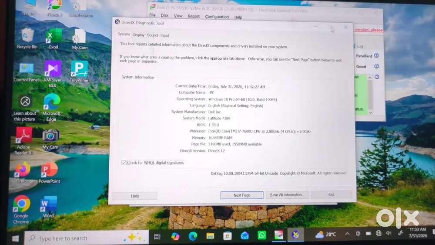This screenshot has width=435, height=245.
Task: Select the Control Panel desktop icon
Action: [26, 72]
